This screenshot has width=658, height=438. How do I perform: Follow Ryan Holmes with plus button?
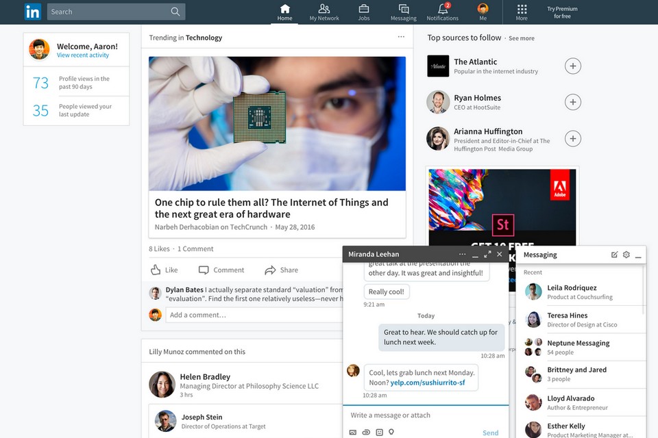click(573, 102)
